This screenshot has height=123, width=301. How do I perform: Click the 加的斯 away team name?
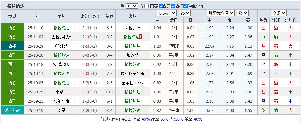(133, 55)
